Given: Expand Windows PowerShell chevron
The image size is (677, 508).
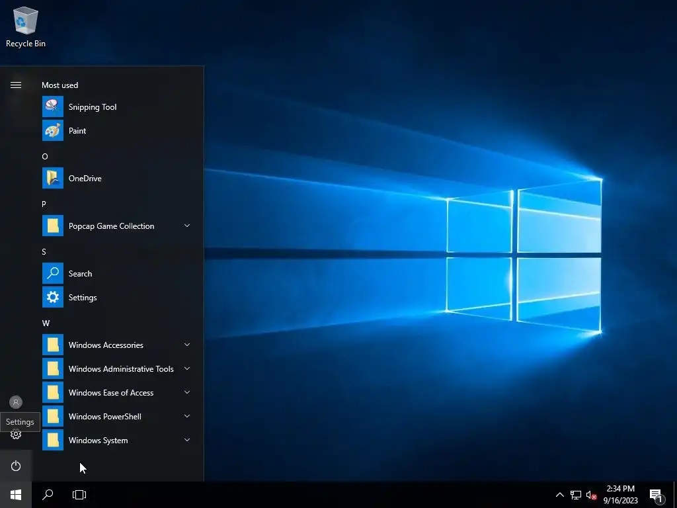Looking at the screenshot, I should pyautogui.click(x=187, y=416).
